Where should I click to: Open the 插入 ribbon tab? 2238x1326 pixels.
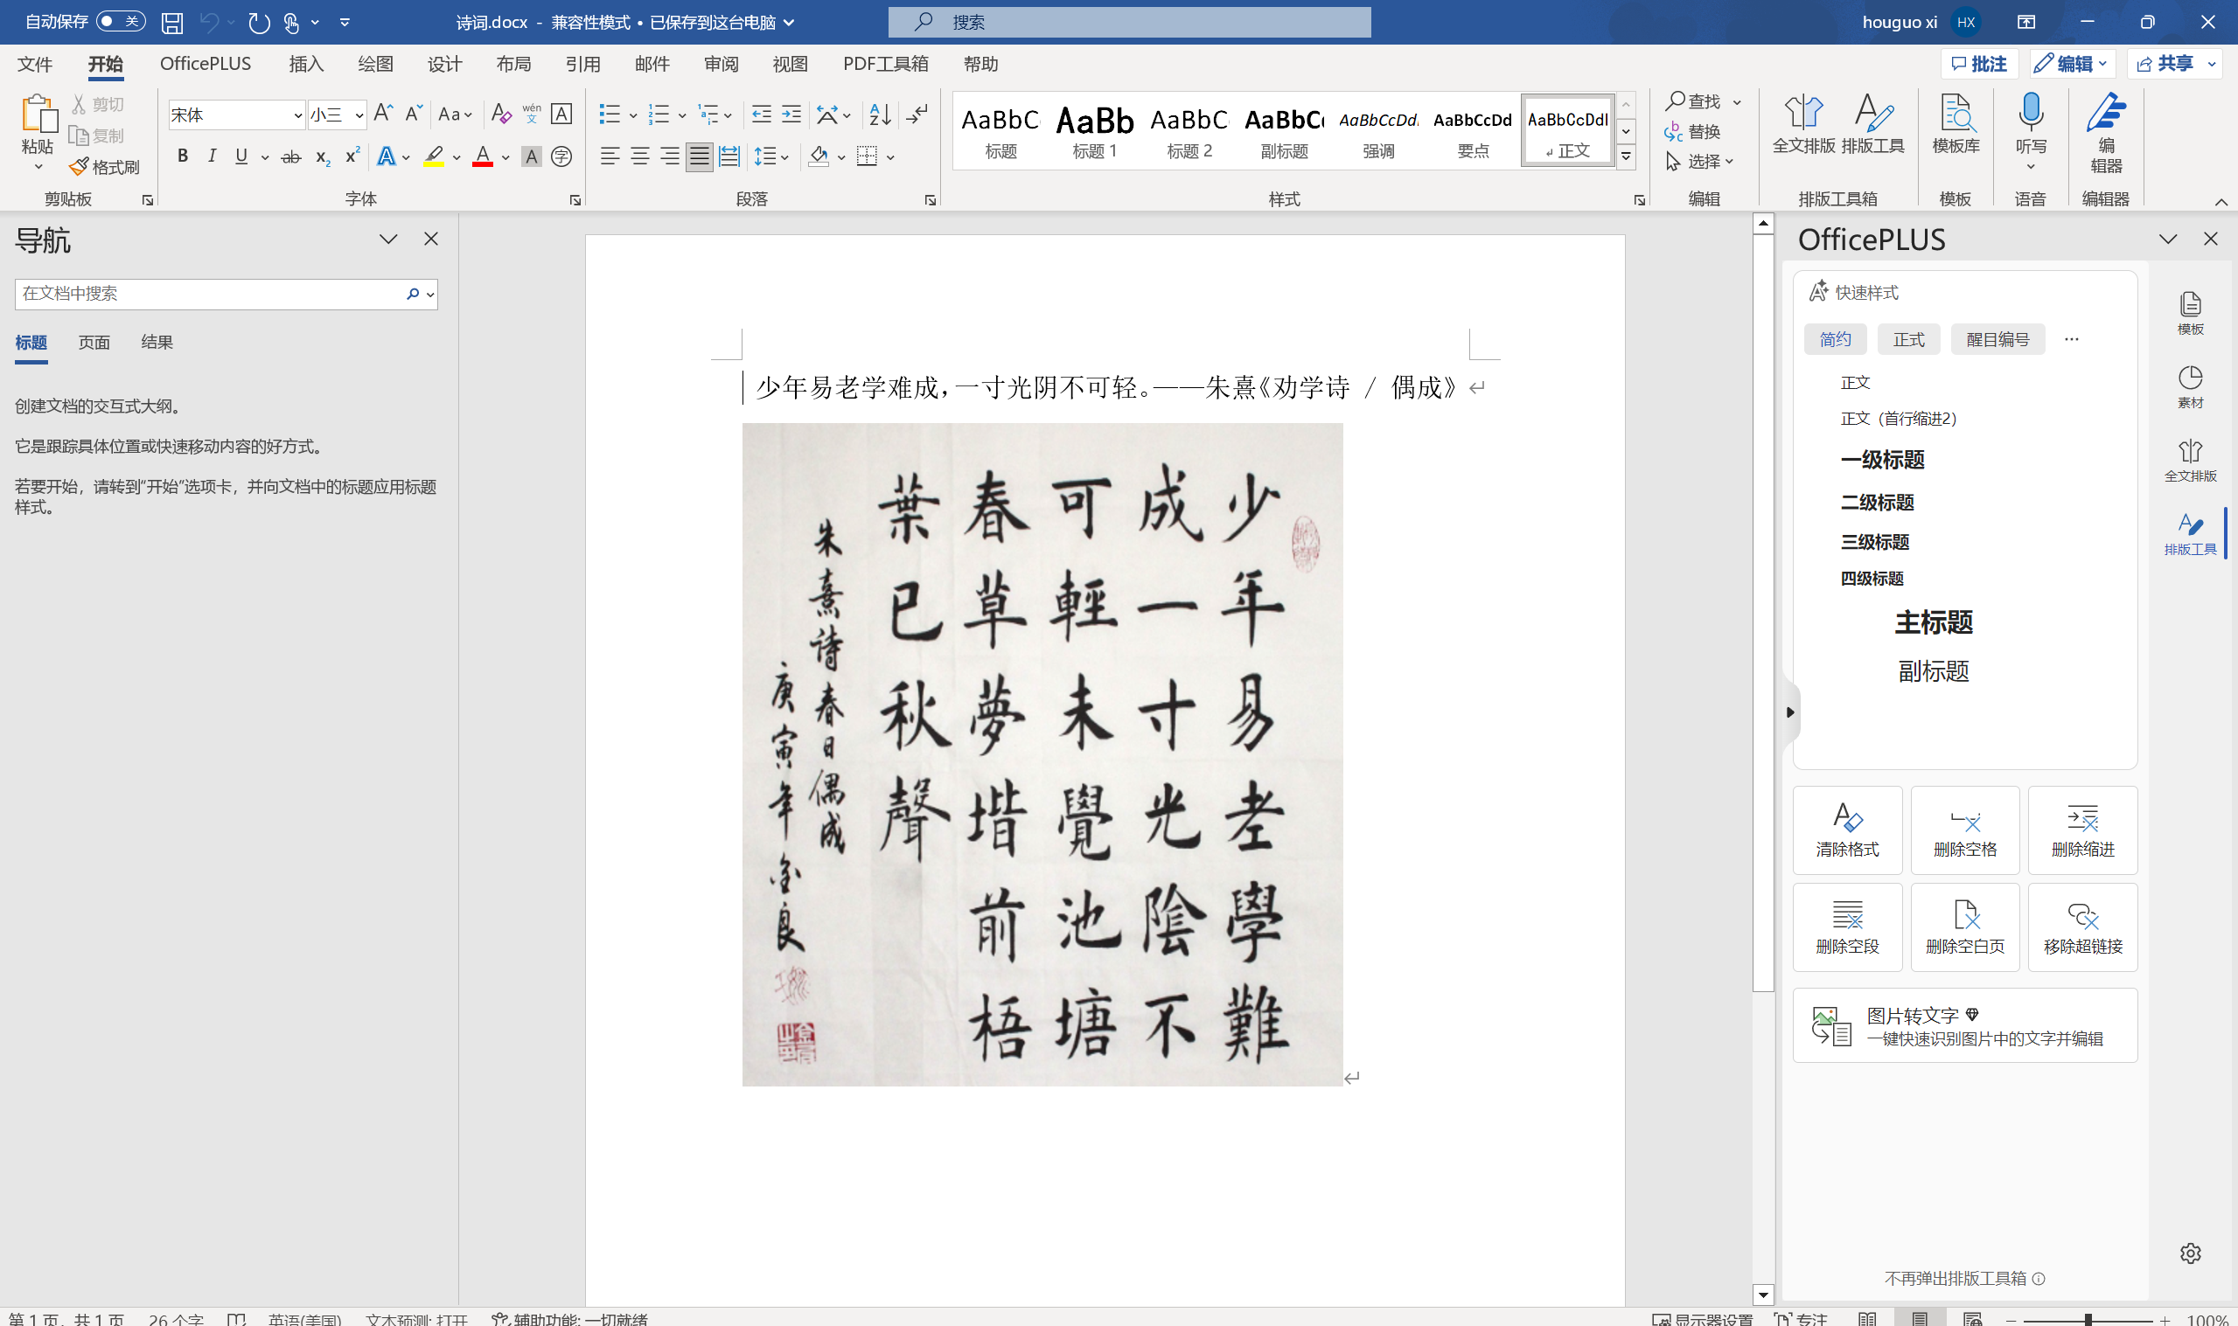306,64
